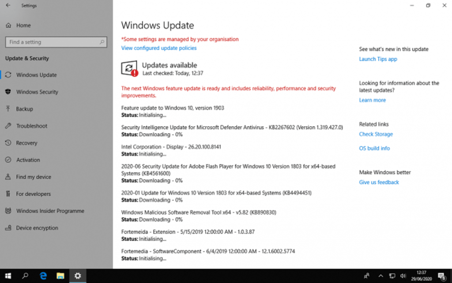The image size is (452, 283).
Task: Open the volume speaker tray icon
Action: pos(403,276)
